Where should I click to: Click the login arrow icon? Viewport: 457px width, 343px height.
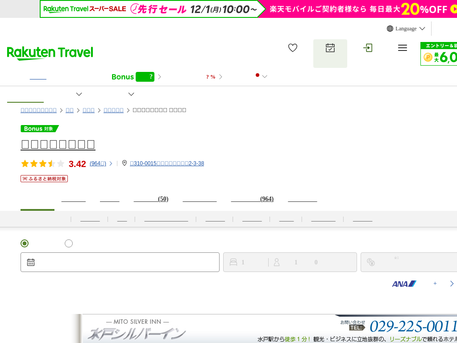tap(368, 48)
